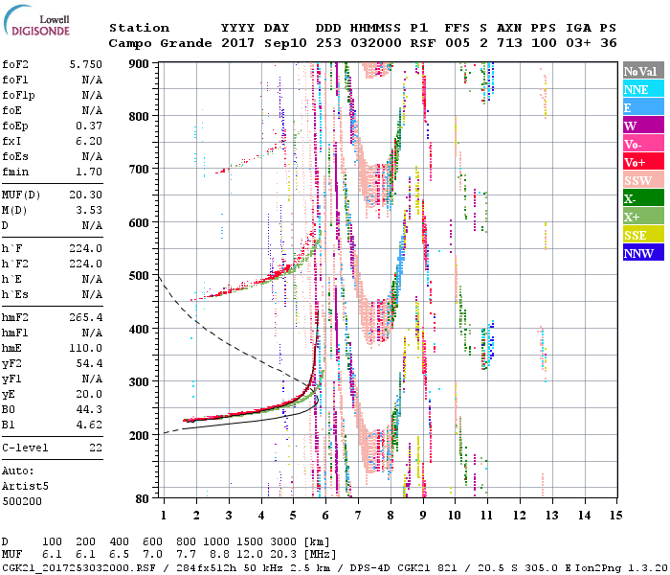The height and width of the screenshot is (575, 670).
Task: Click the MUF 20.3 table value
Action: (x=283, y=555)
